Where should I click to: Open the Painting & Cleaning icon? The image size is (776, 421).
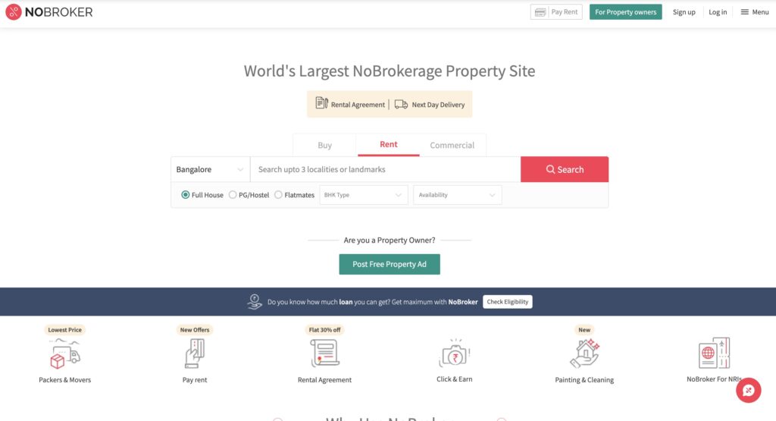point(584,353)
